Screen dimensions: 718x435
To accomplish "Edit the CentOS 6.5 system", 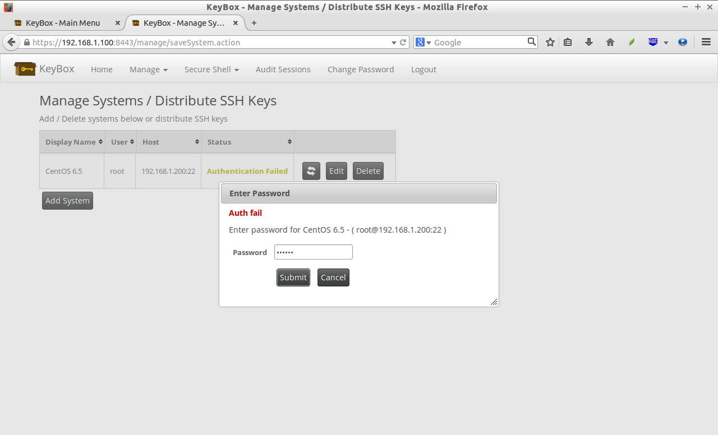I will [337, 171].
